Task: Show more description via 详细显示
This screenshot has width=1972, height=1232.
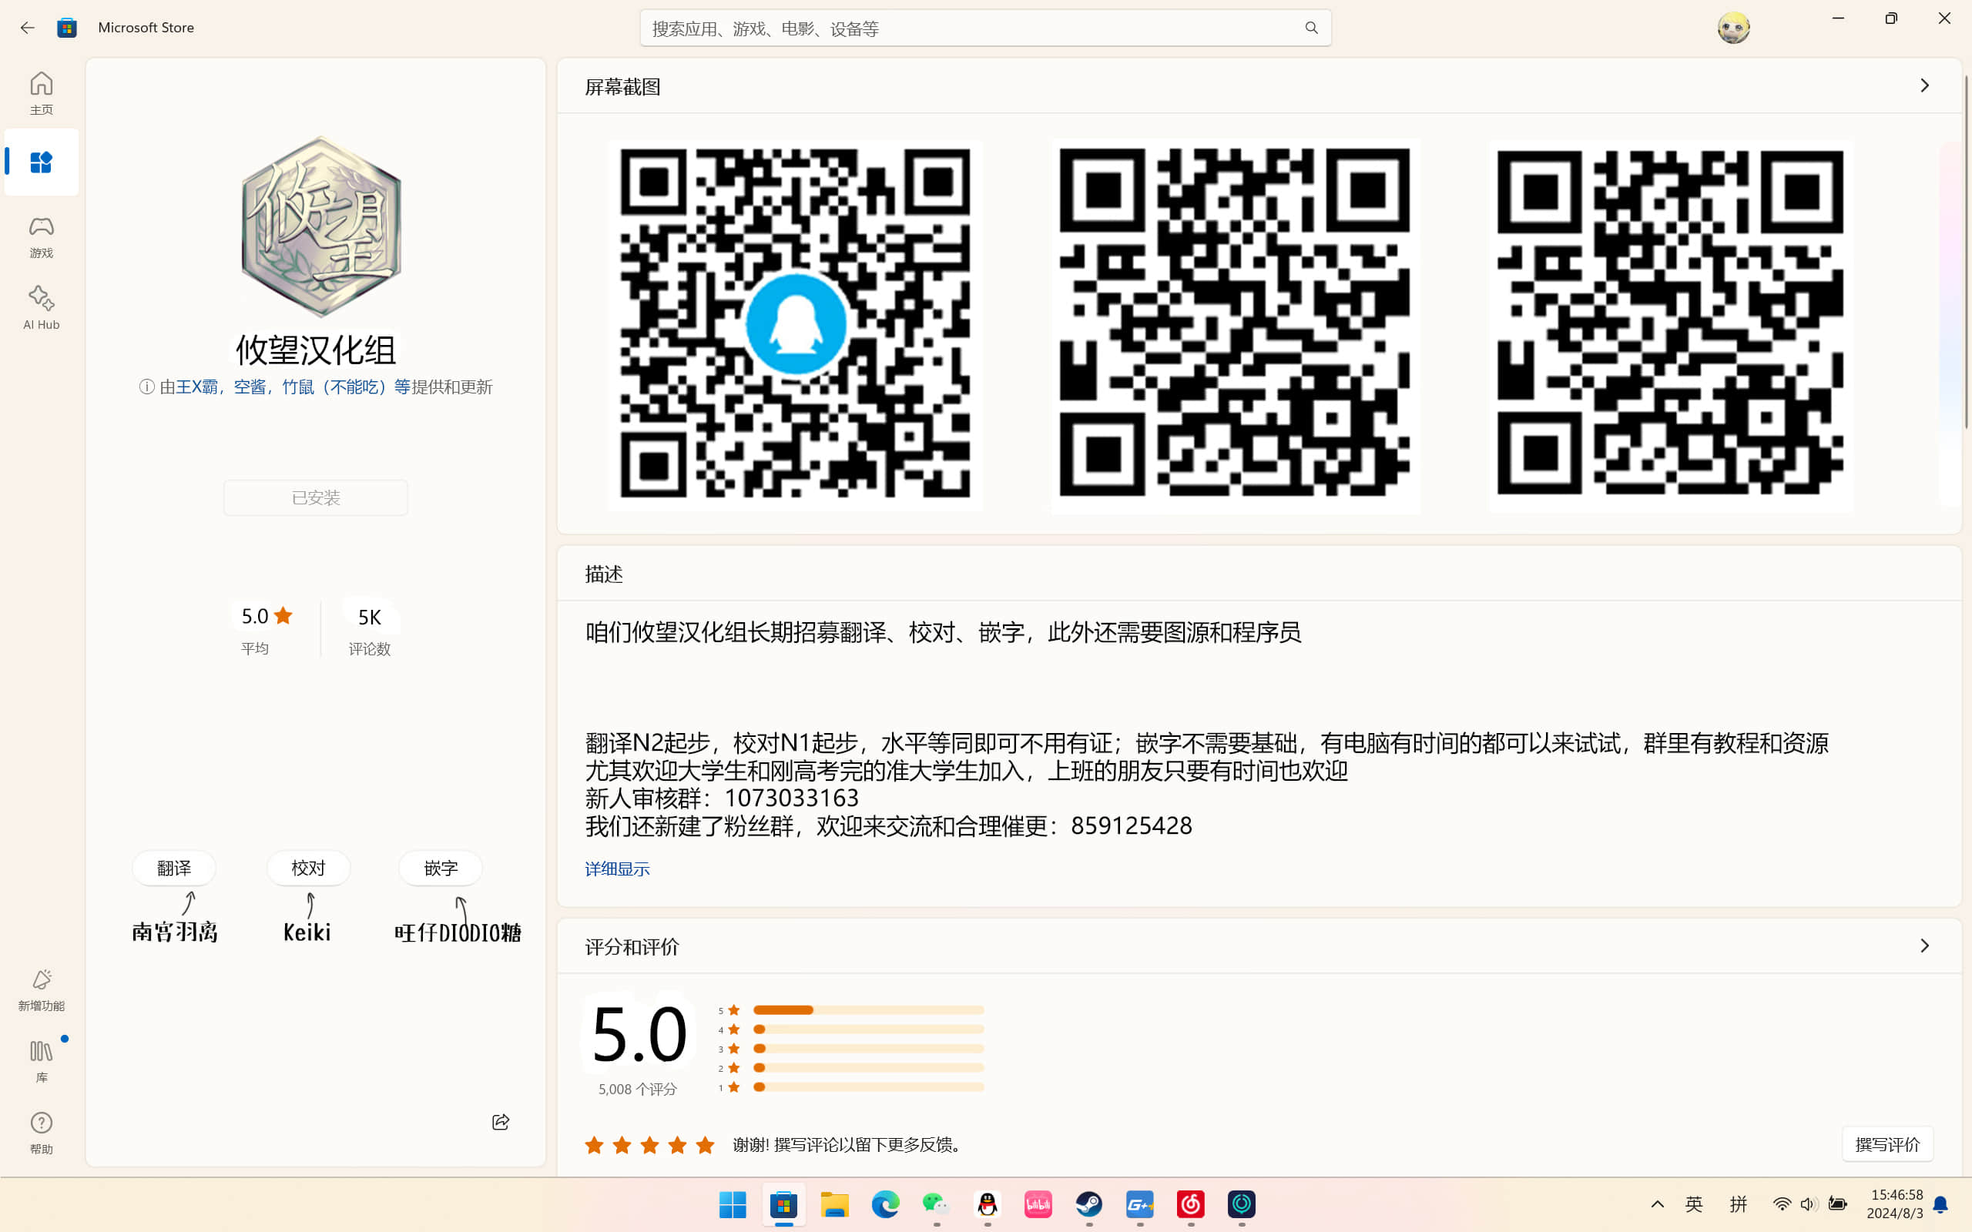Action: click(617, 869)
